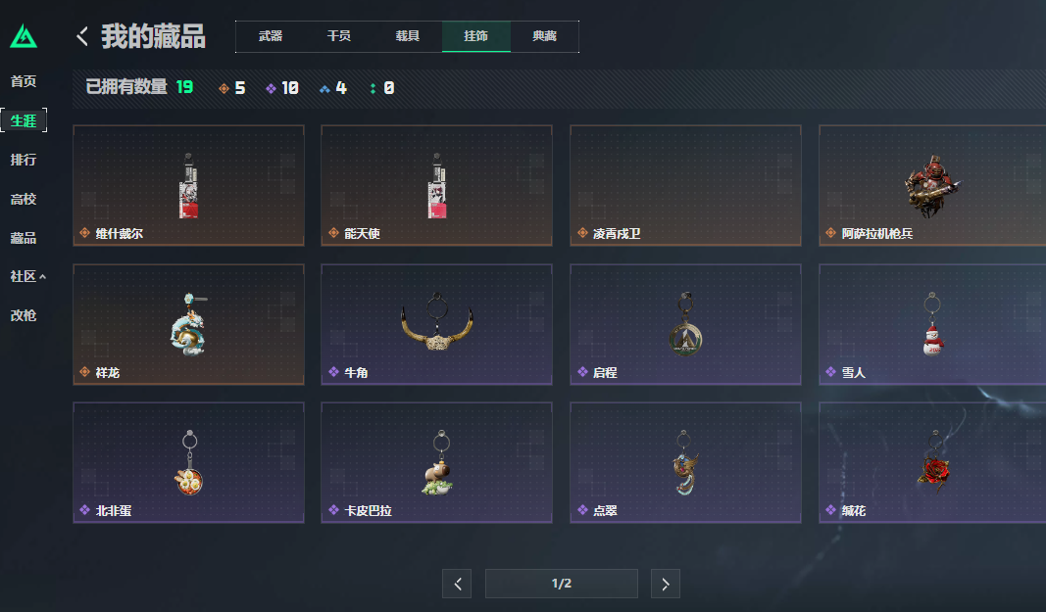This screenshot has width=1046, height=612.
Task: Pick the 阿萨拉机枪兵 soldier charm icon
Action: (x=930, y=186)
